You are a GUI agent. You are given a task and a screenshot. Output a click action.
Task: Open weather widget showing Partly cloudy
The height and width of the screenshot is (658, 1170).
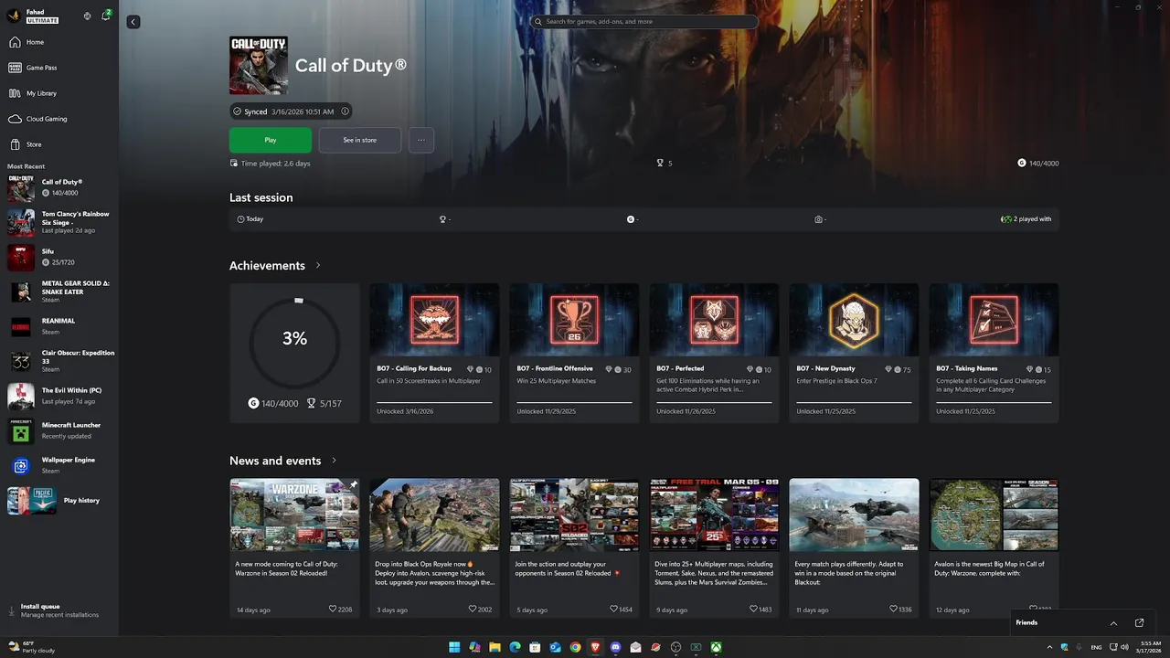coord(32,647)
